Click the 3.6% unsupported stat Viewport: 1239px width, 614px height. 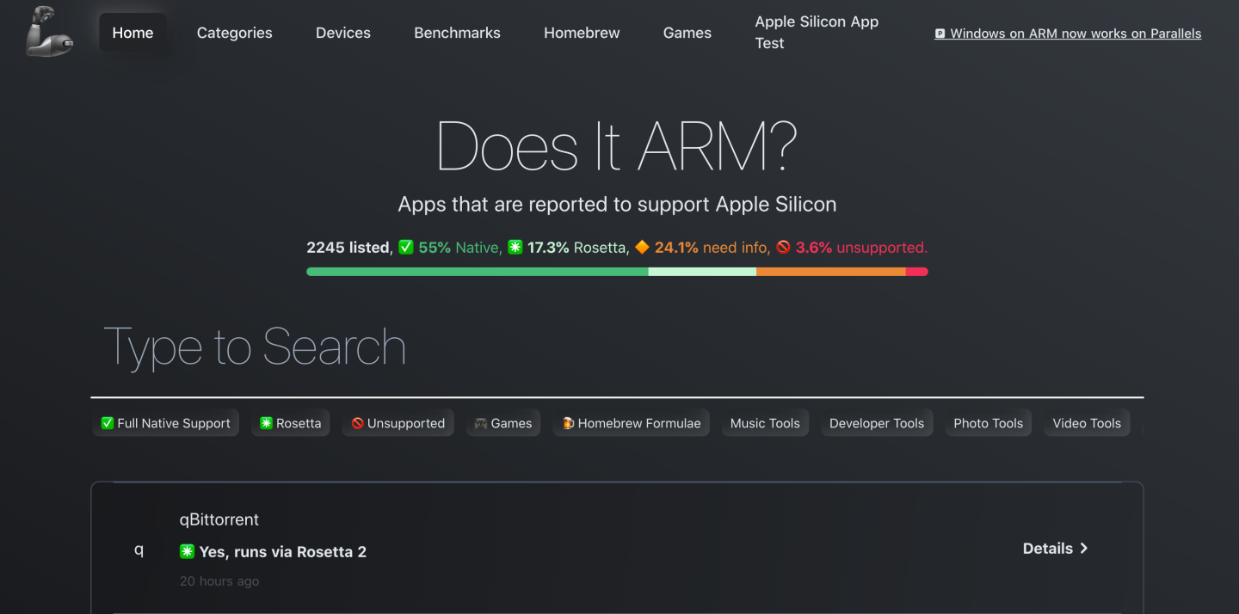(x=861, y=248)
